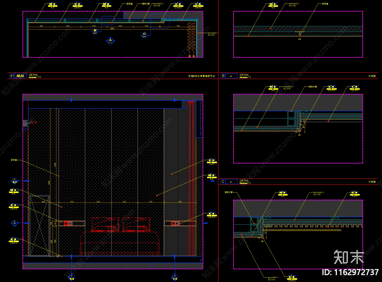Image resolution: width=382 pixels, height=282 pixels.
Task: Select the rightmost material tag above the plan
Action: coord(198,6)
